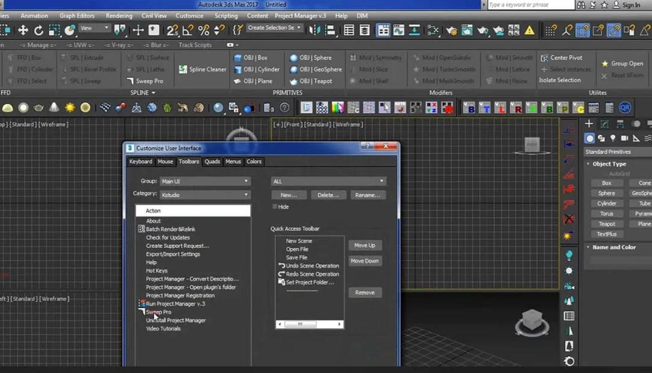Toggle the AutoGrid option

click(x=619, y=174)
